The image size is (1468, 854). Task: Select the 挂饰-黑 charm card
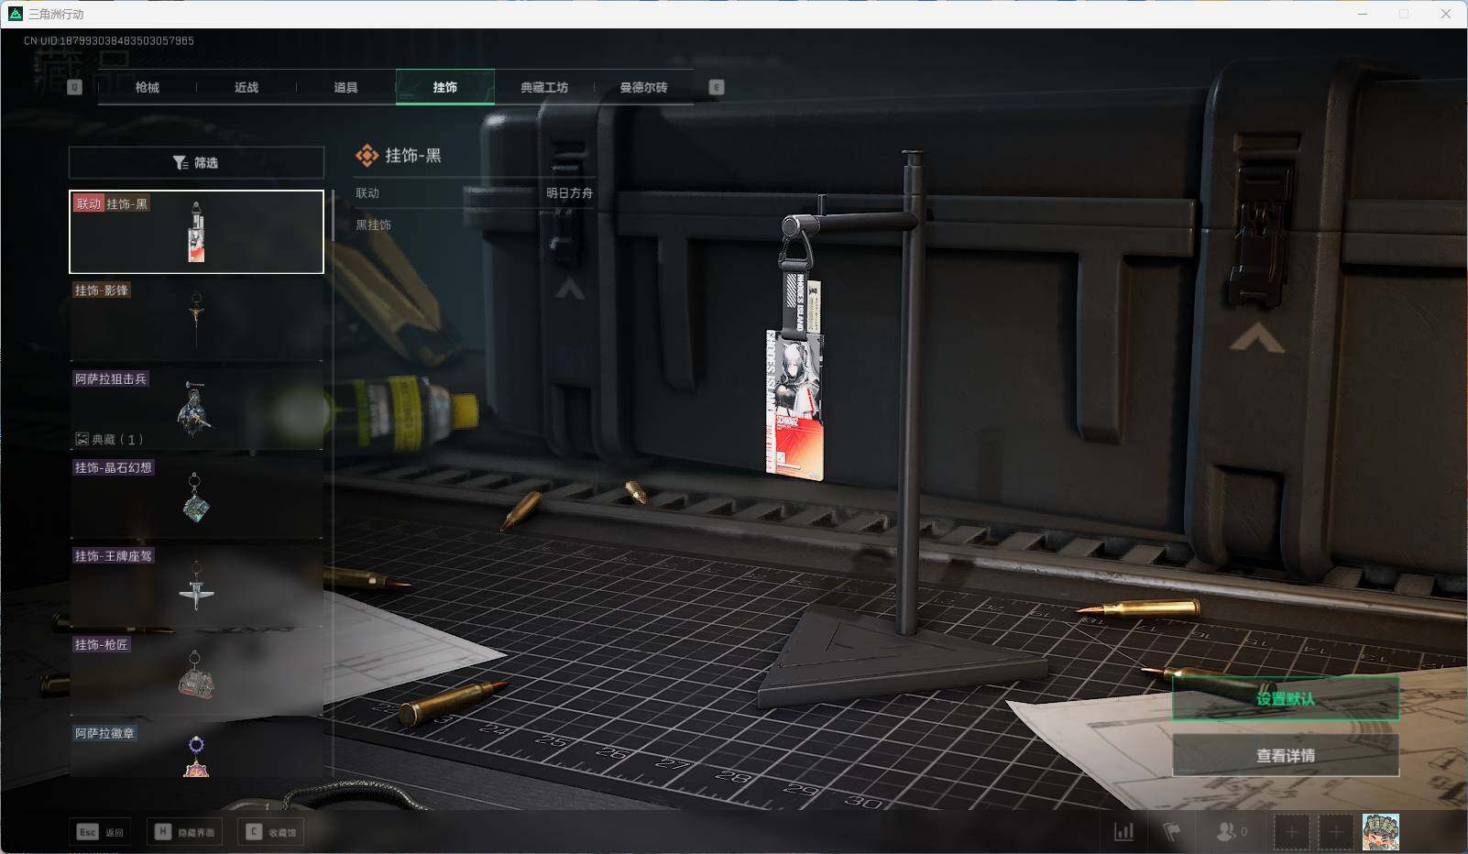[x=196, y=232]
